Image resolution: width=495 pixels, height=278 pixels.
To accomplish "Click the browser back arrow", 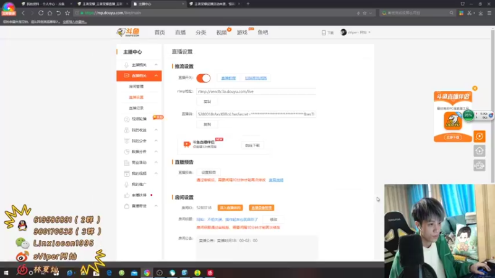I will (x=23, y=13).
